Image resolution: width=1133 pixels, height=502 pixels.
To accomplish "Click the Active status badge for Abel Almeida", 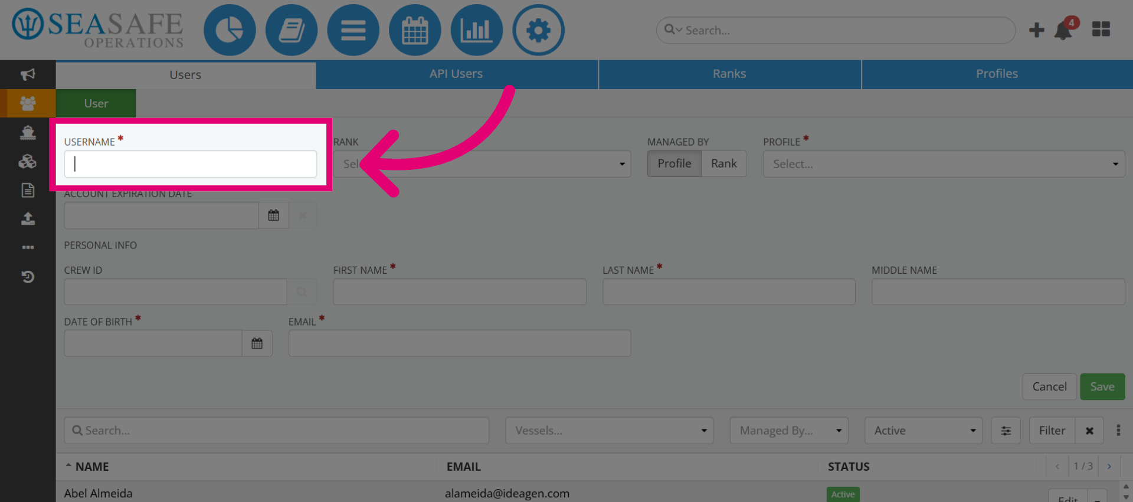I will pyautogui.click(x=843, y=494).
